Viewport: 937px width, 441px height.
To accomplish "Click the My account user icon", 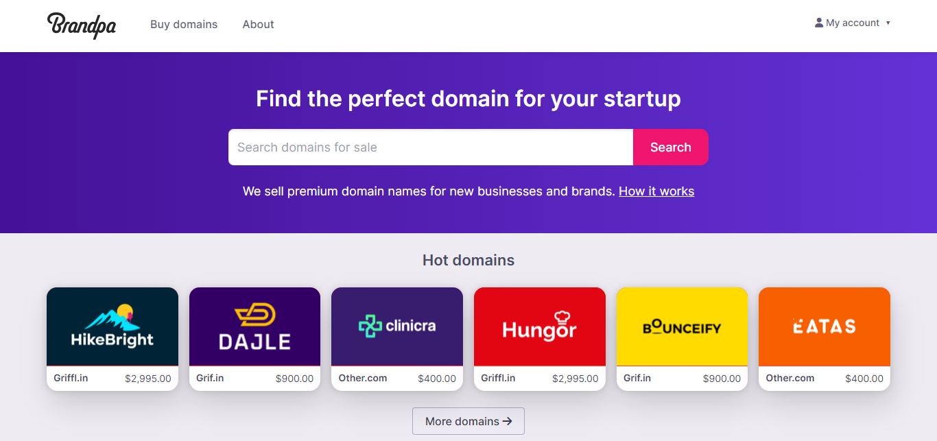I will click(x=818, y=23).
